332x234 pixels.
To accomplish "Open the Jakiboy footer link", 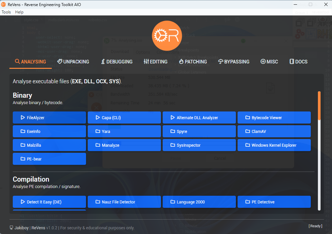I will pos(22,228).
